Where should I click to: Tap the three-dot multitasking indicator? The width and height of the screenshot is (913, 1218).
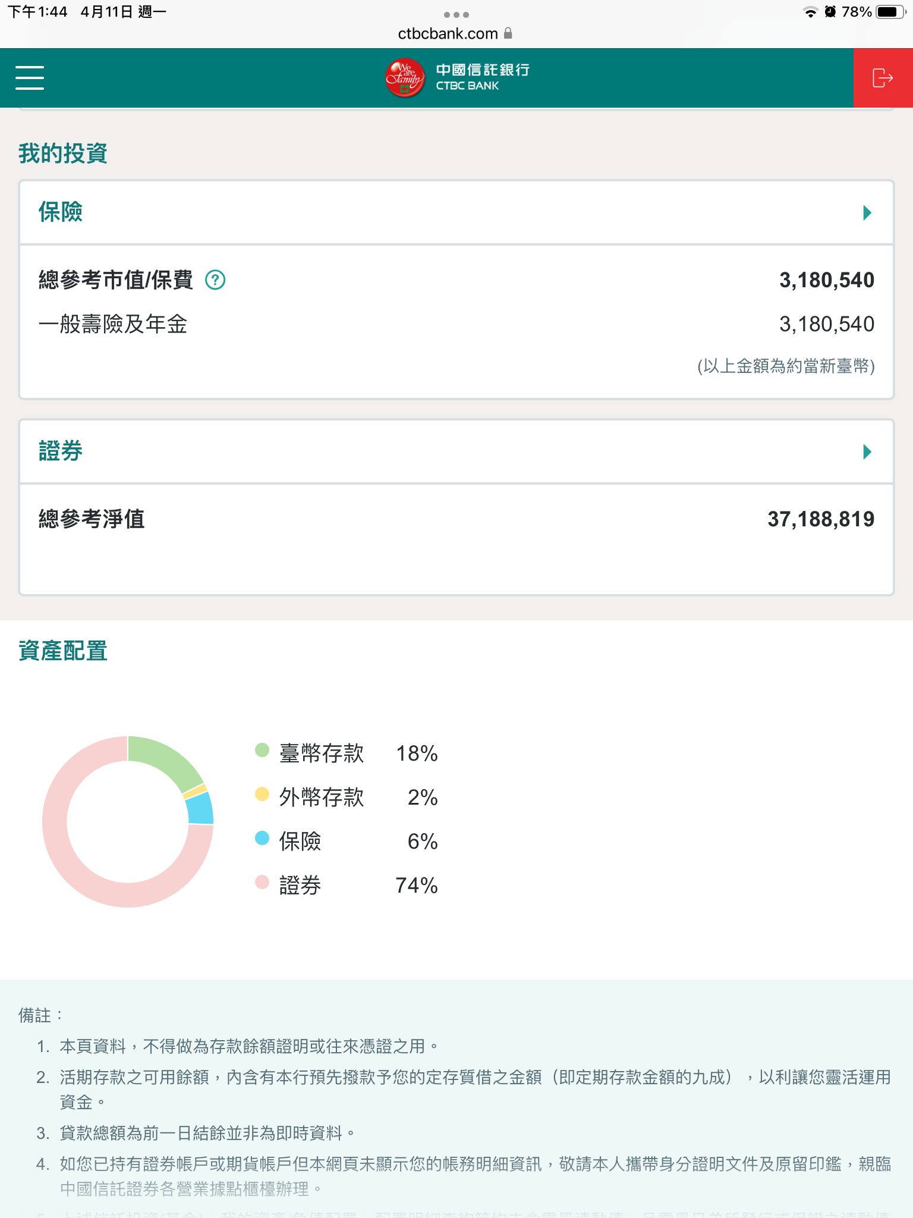coord(456,14)
